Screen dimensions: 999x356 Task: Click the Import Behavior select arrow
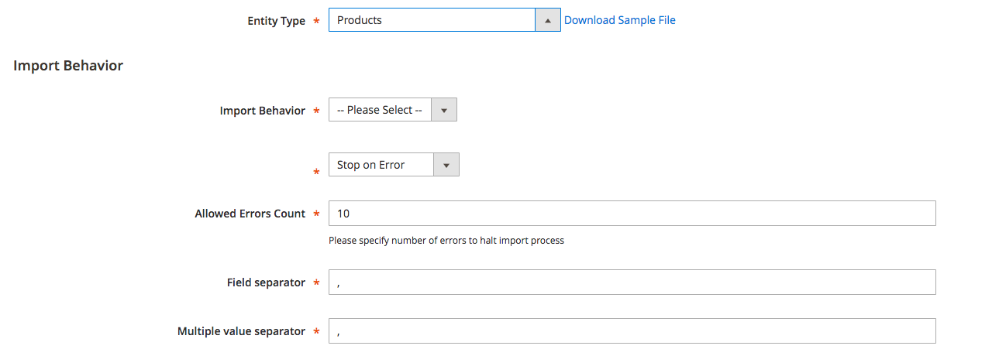443,111
